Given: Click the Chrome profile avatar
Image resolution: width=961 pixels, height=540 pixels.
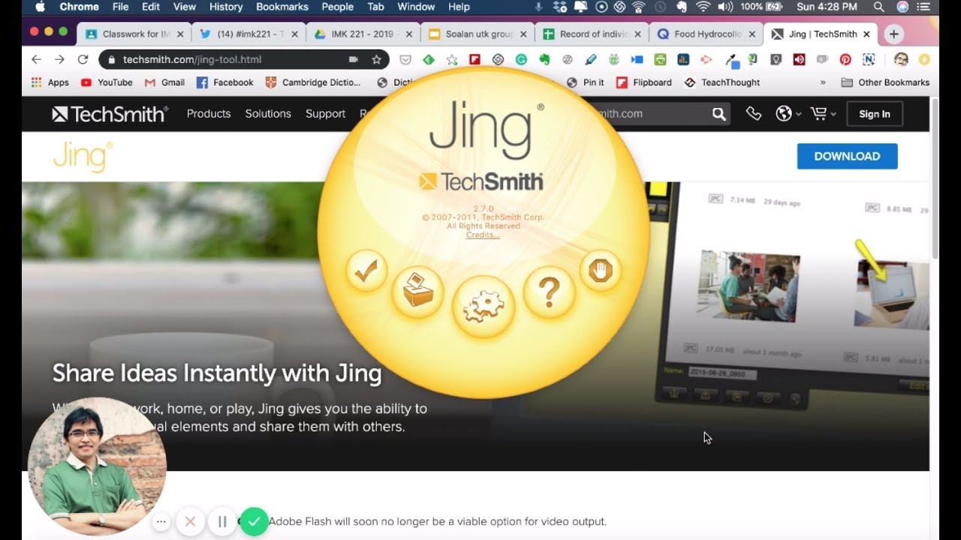Looking at the screenshot, I should tap(901, 59).
